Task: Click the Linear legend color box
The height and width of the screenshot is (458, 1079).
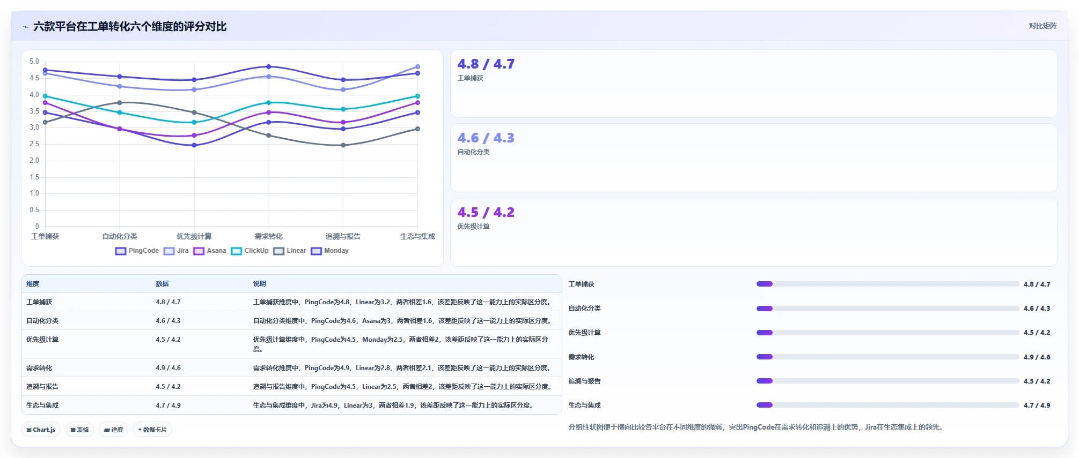Action: (x=278, y=251)
